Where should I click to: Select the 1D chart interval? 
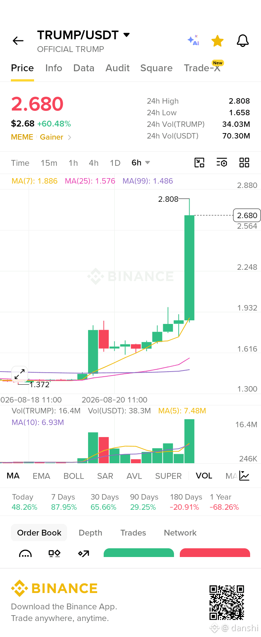click(x=115, y=163)
